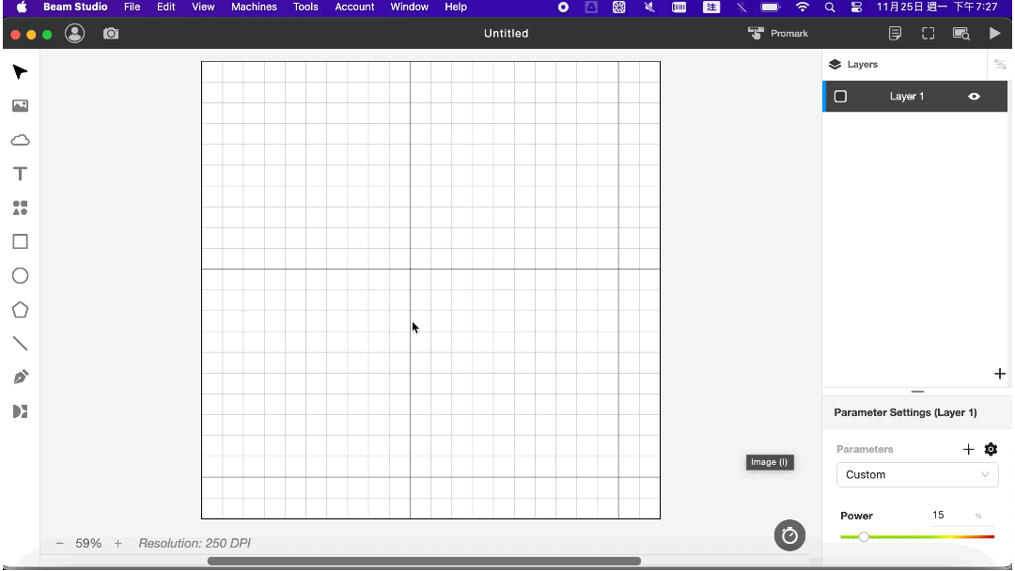This screenshot has height=571, width=1015.
Task: Click the battery status icon
Action: [771, 8]
